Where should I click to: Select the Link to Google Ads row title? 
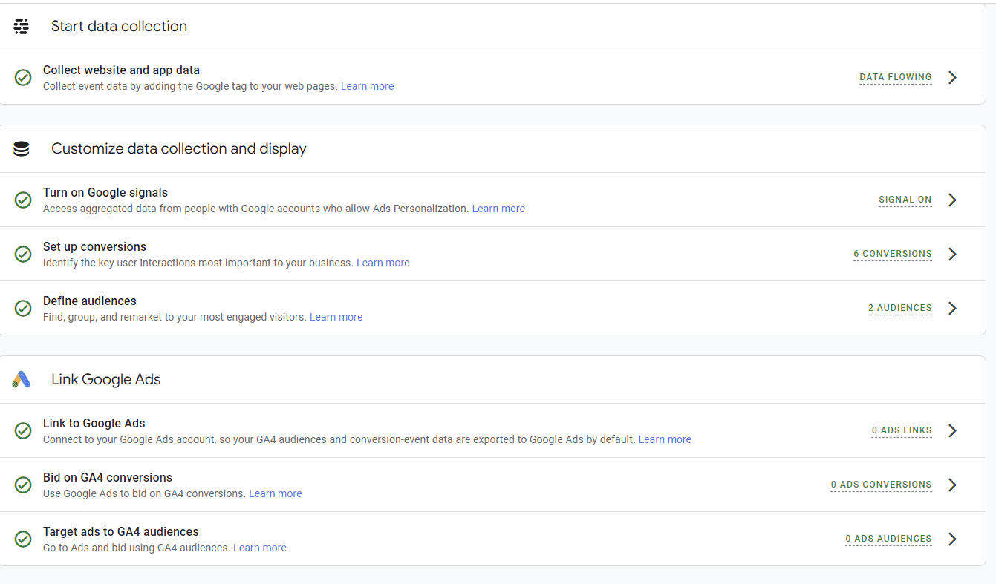[94, 423]
